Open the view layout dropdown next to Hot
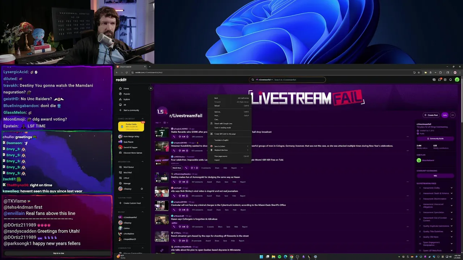 click(x=165, y=123)
